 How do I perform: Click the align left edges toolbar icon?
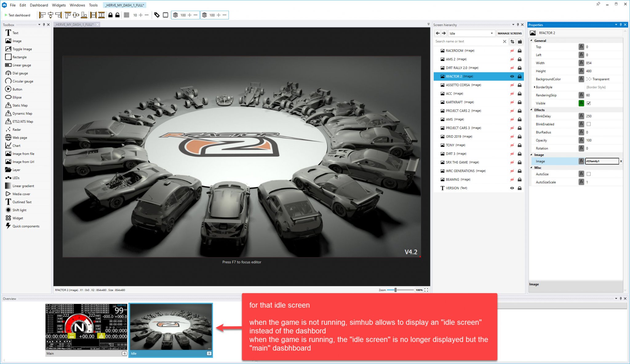click(x=42, y=15)
